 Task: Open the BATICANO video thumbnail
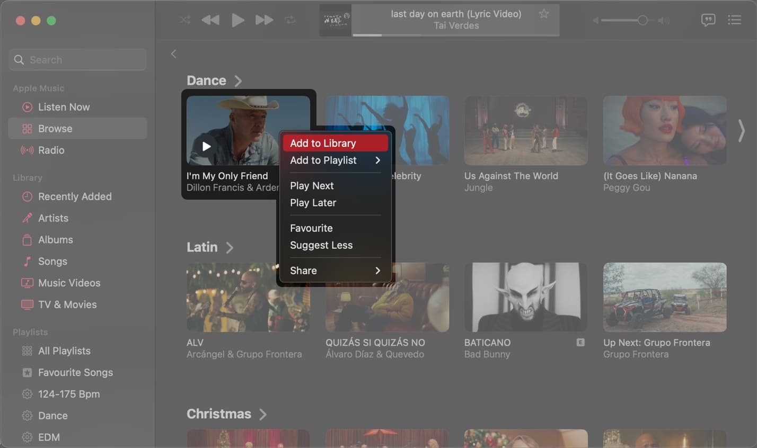click(526, 297)
